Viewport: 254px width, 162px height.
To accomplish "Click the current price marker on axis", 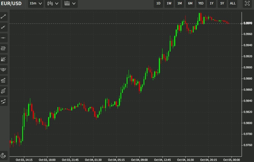I will [x=247, y=23].
